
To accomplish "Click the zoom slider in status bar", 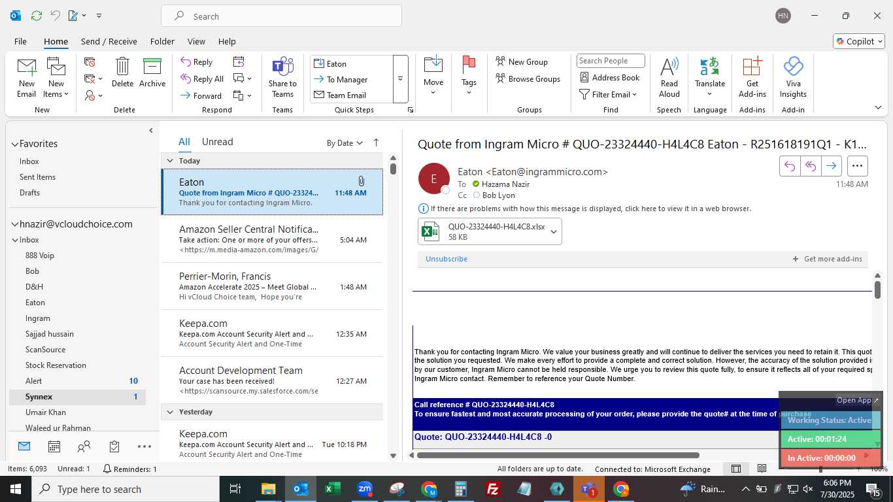I will coord(820,469).
